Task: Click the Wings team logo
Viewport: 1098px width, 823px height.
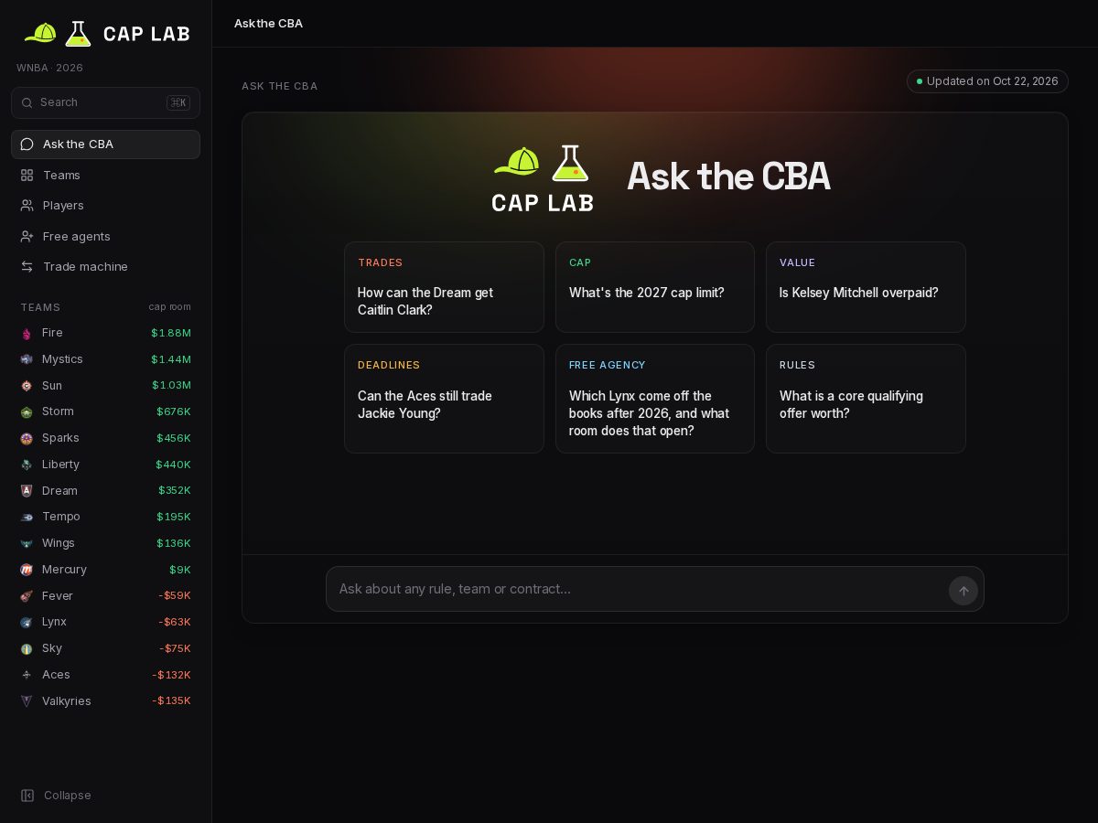Action: coord(27,543)
